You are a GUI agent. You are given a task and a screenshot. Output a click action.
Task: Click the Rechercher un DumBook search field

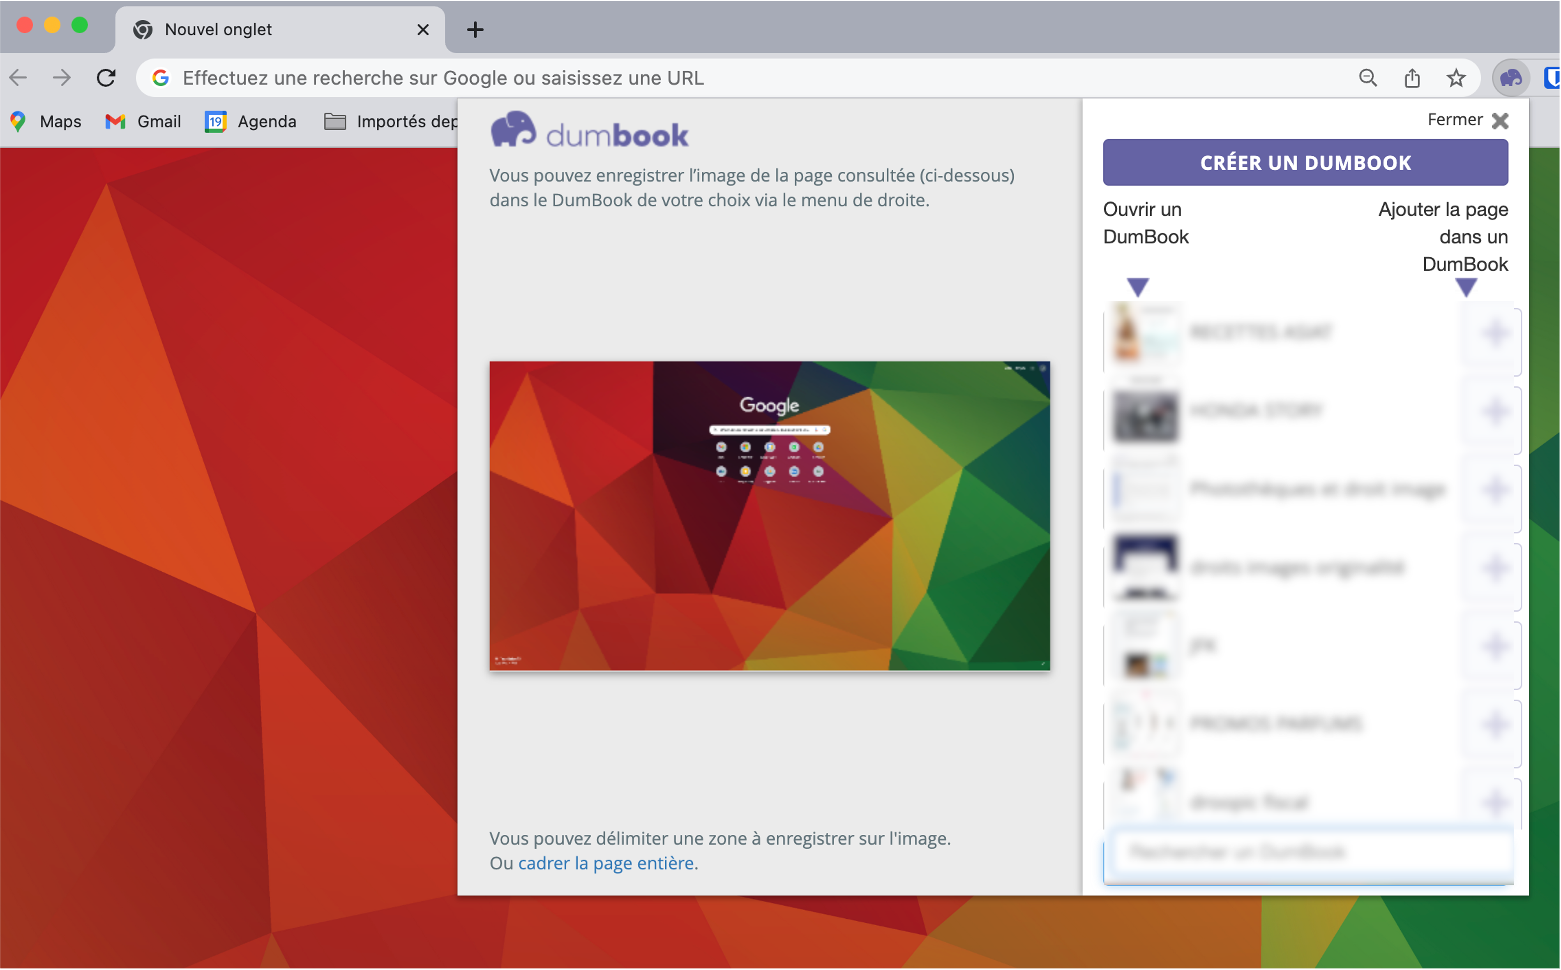pos(1307,852)
